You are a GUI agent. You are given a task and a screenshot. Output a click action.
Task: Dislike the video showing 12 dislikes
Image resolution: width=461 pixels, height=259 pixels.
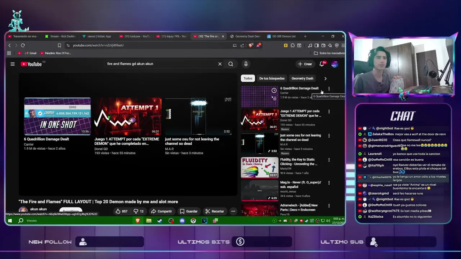(x=139, y=211)
